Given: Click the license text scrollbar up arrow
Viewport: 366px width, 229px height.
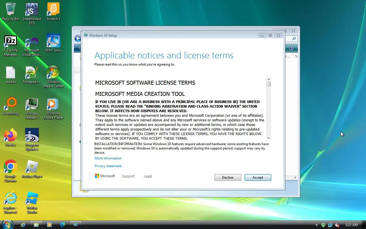Looking at the screenshot, I should click(268, 79).
